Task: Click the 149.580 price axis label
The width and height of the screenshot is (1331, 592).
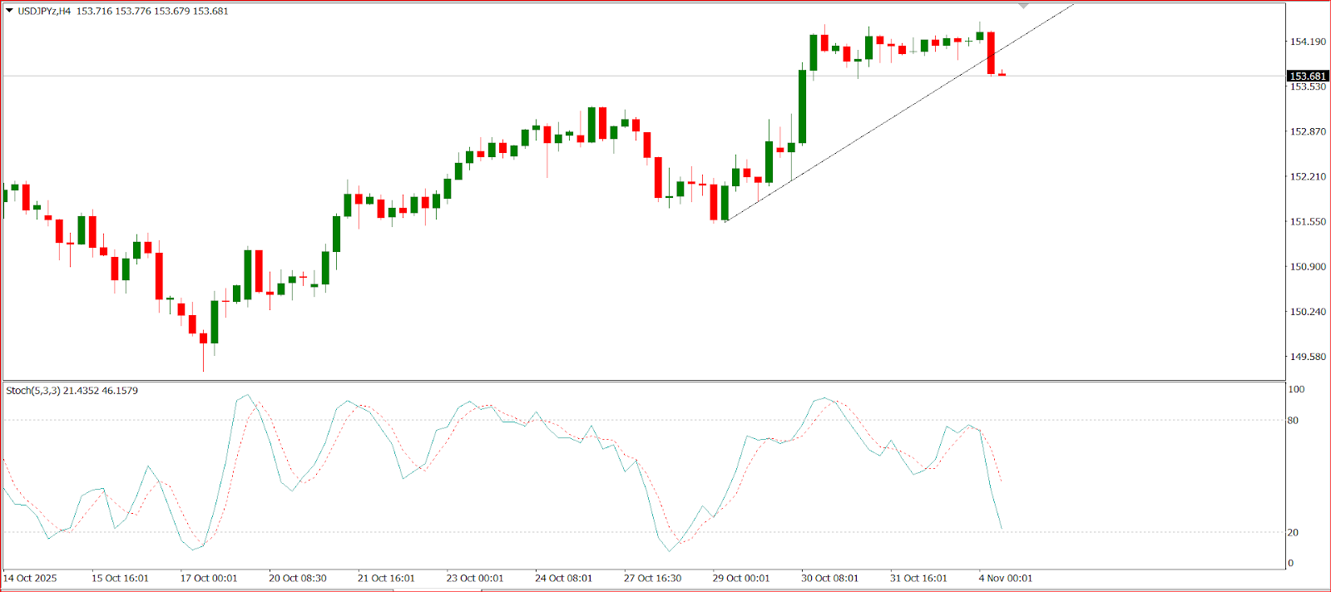Action: click(1308, 357)
